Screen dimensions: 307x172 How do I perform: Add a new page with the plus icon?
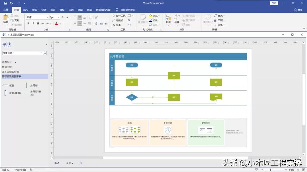[80, 163]
